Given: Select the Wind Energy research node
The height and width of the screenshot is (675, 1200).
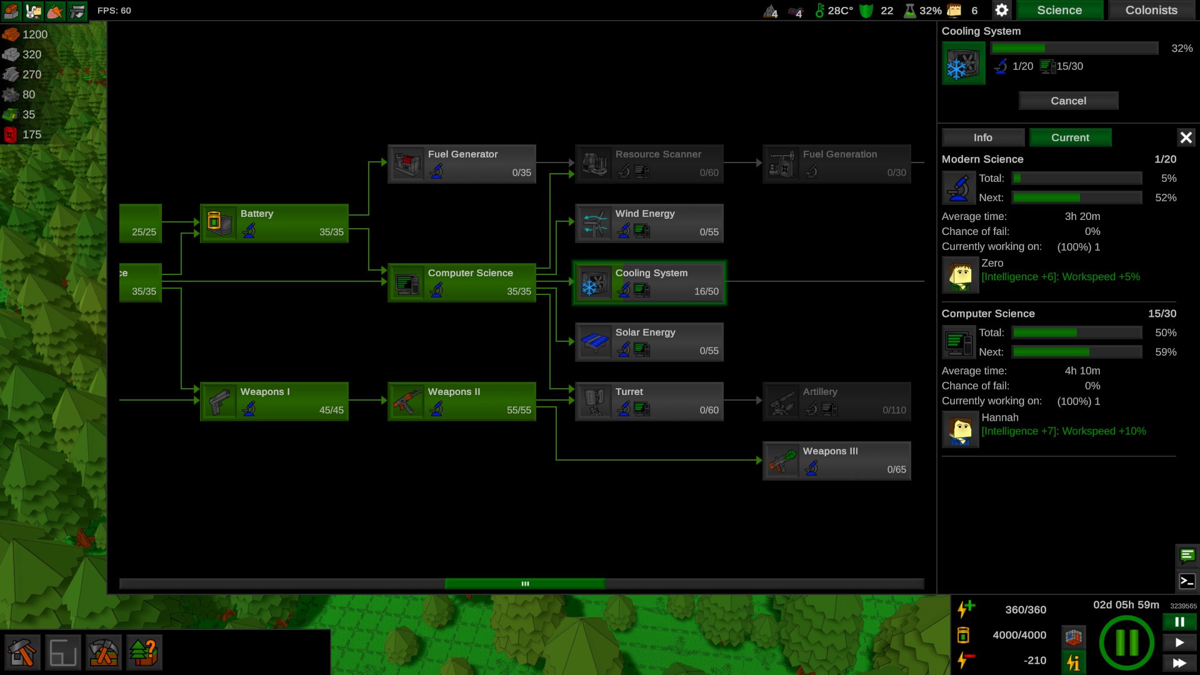Looking at the screenshot, I should (x=649, y=223).
